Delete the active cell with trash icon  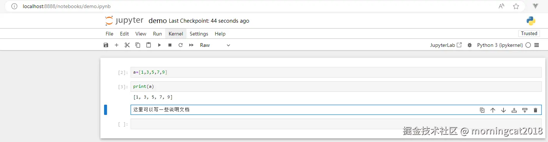(x=535, y=110)
